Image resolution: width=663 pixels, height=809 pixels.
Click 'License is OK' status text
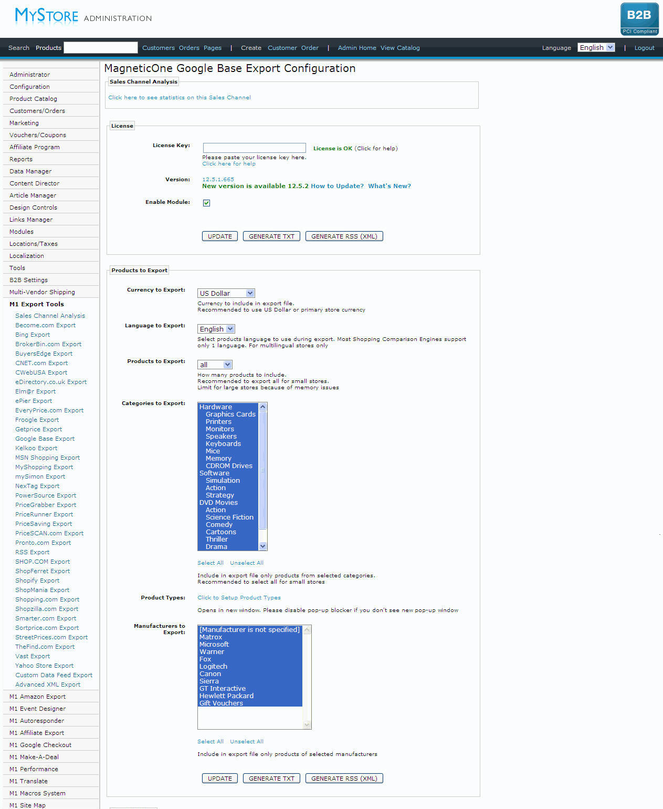[x=333, y=148]
